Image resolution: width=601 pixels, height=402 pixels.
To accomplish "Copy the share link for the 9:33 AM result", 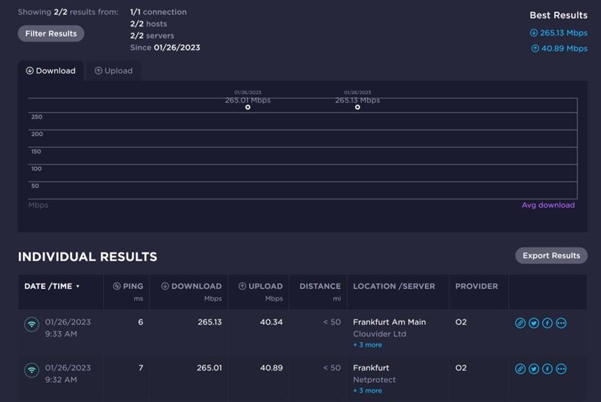I will (520, 322).
